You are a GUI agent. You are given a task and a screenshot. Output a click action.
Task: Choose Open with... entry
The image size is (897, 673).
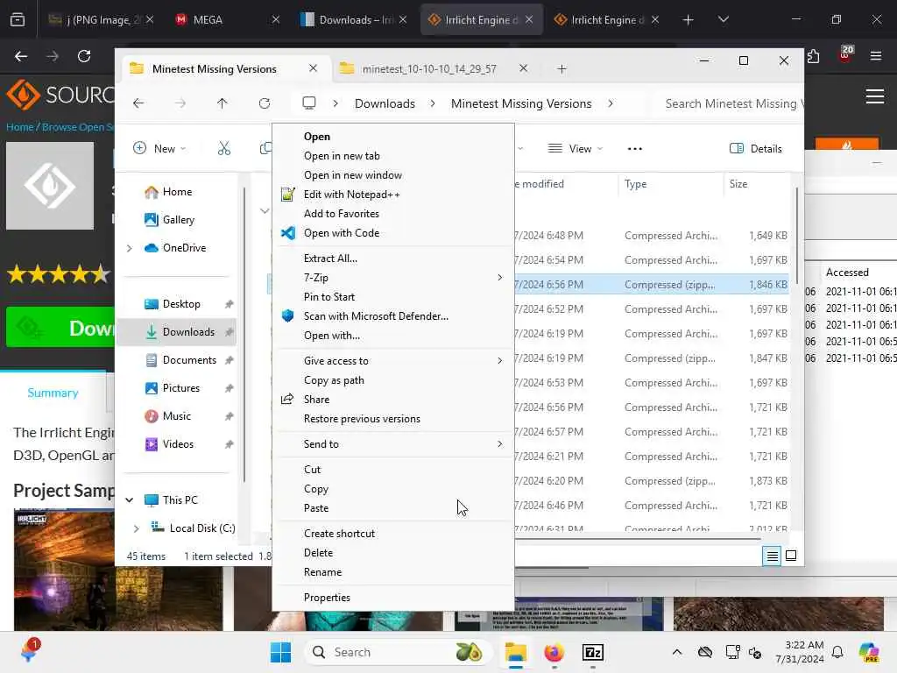(x=331, y=336)
